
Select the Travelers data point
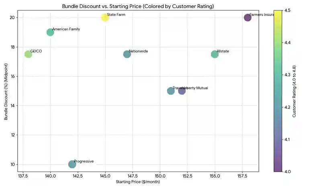171,91
